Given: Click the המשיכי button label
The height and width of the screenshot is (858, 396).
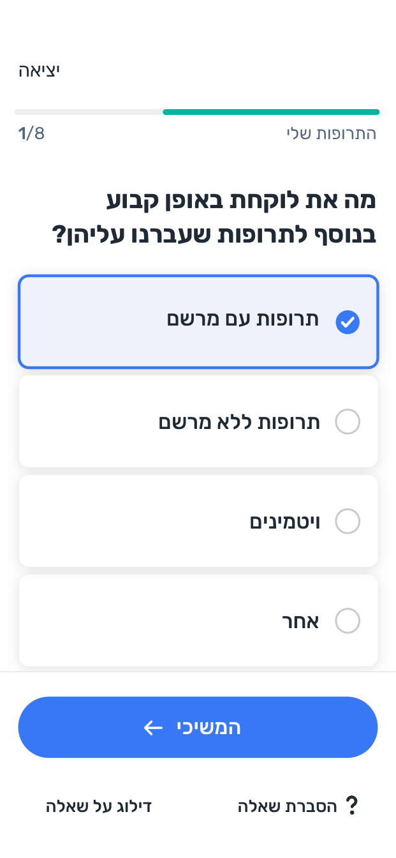Looking at the screenshot, I should point(209,728).
